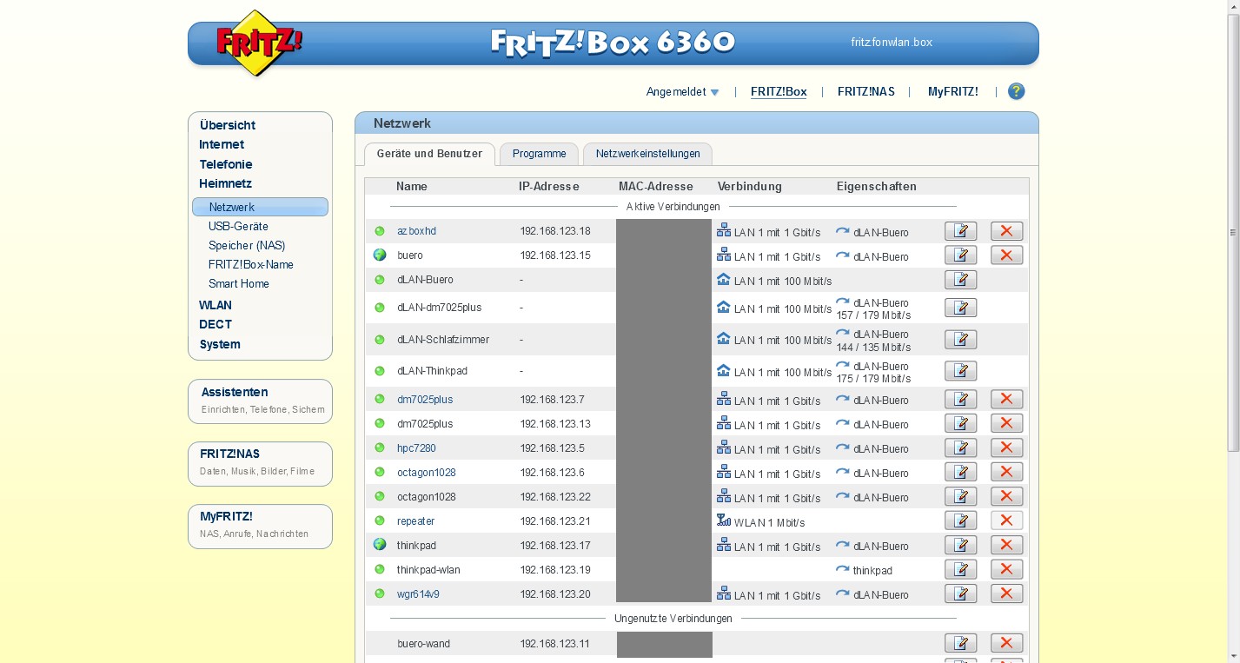The image size is (1240, 663).
Task: Open the wgr614v9 device link
Action: [418, 594]
